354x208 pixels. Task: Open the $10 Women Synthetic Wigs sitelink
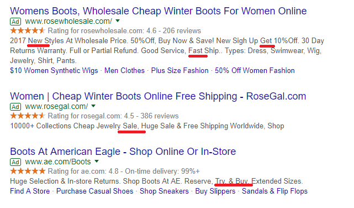click(x=54, y=71)
